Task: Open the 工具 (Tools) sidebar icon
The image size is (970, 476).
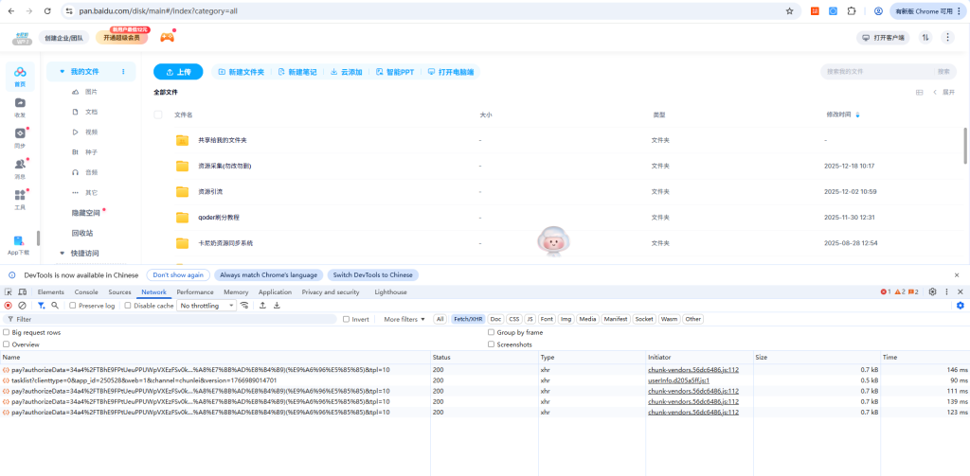Action: point(20,197)
